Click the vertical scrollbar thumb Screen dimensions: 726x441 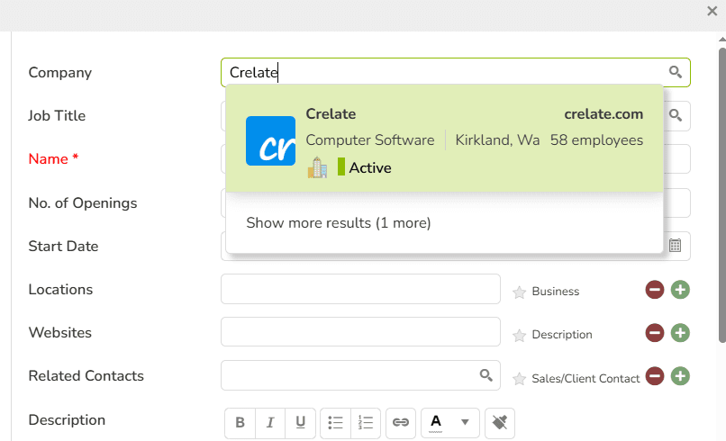pos(722,194)
